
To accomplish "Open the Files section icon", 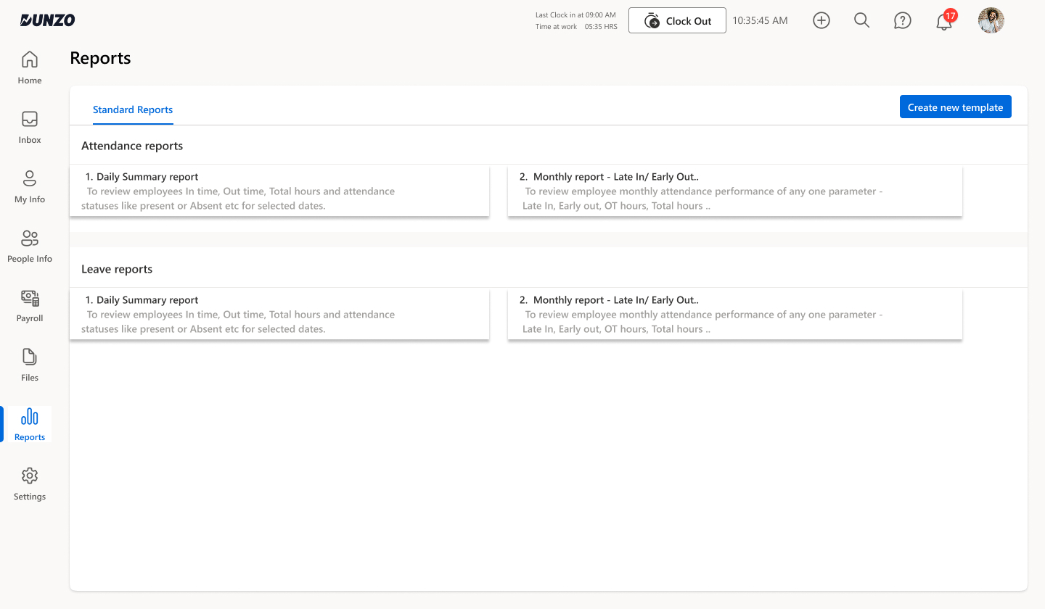I will (x=29, y=365).
